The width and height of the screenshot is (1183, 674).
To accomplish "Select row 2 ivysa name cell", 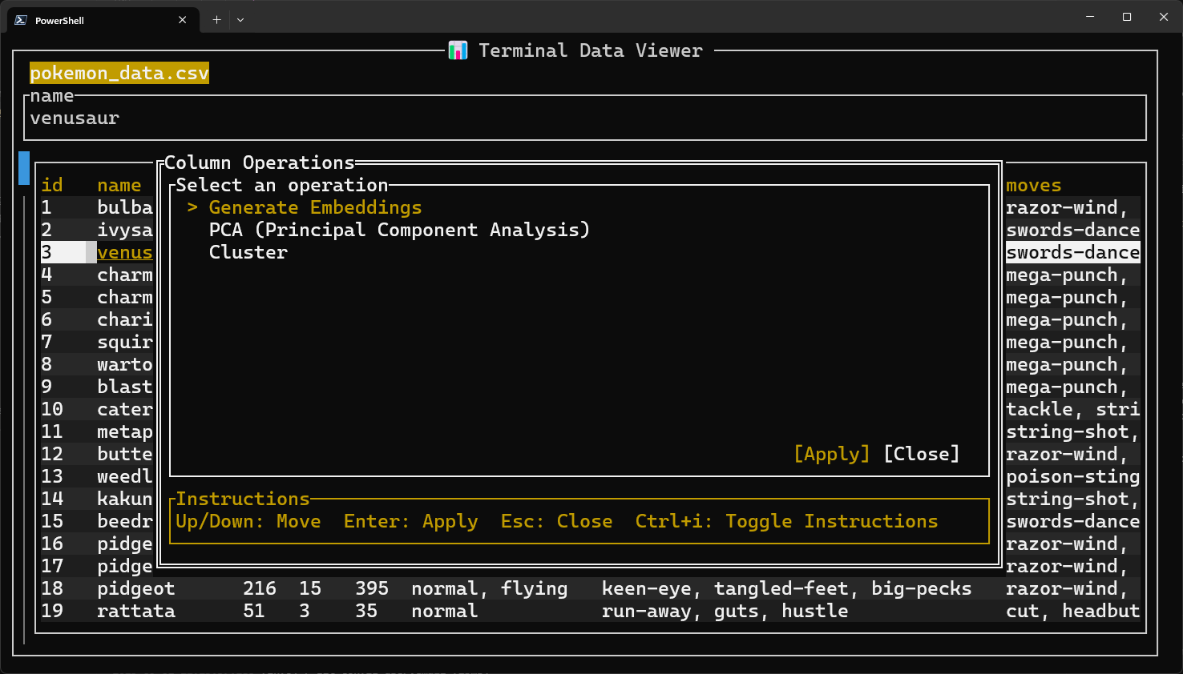I will [x=125, y=230].
